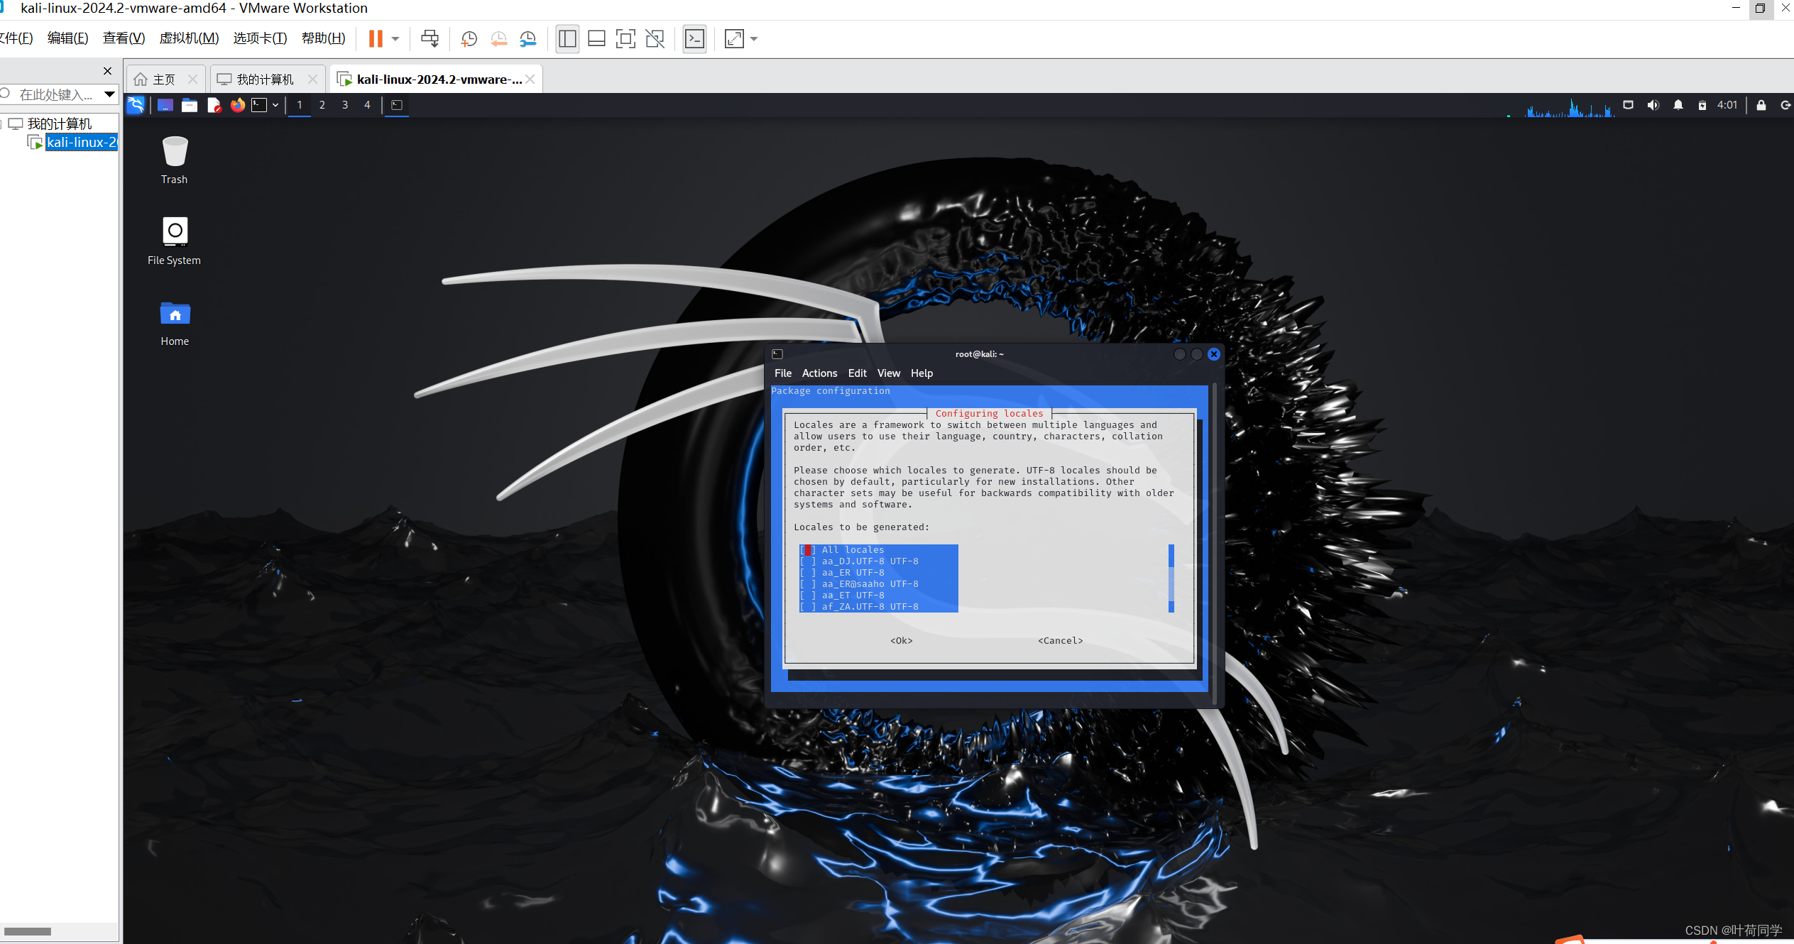Click the <Ok> button in locales dialog
1794x944 pixels.
click(x=902, y=641)
